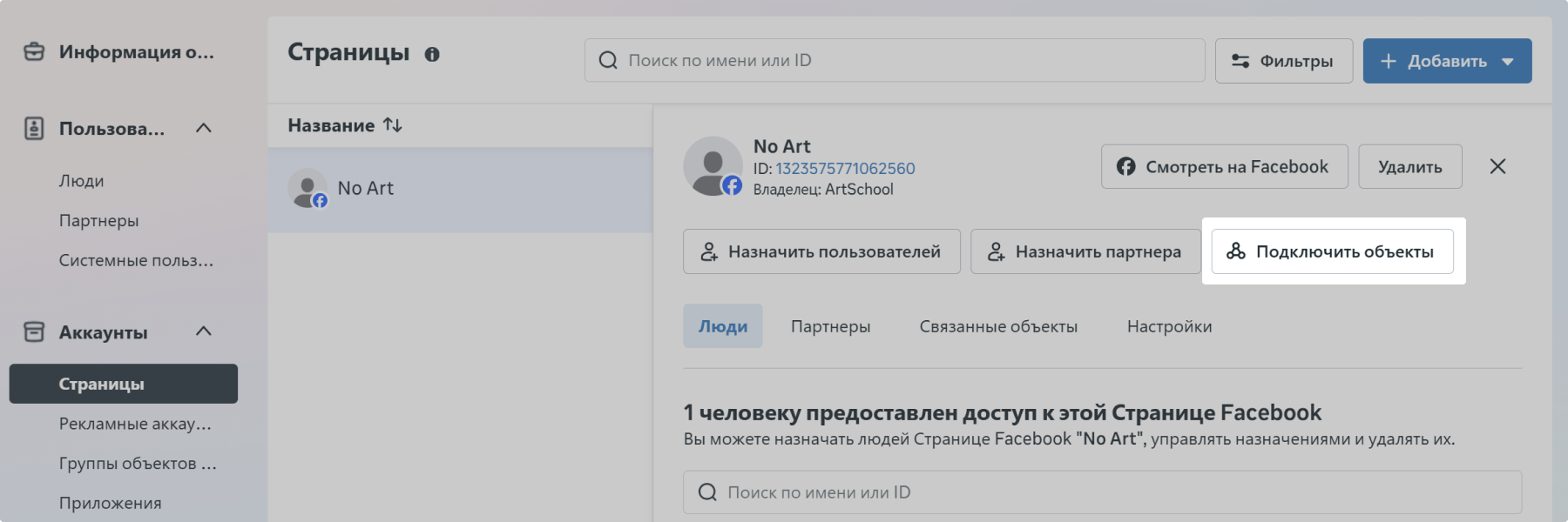Click the top search by name or ID field
This screenshot has width=1568, height=522.
895,60
